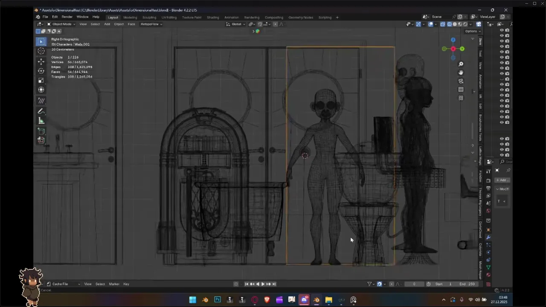Screen dimensions: 546x307
Task: Toggle the snapping magnet
Action: coord(259,24)
